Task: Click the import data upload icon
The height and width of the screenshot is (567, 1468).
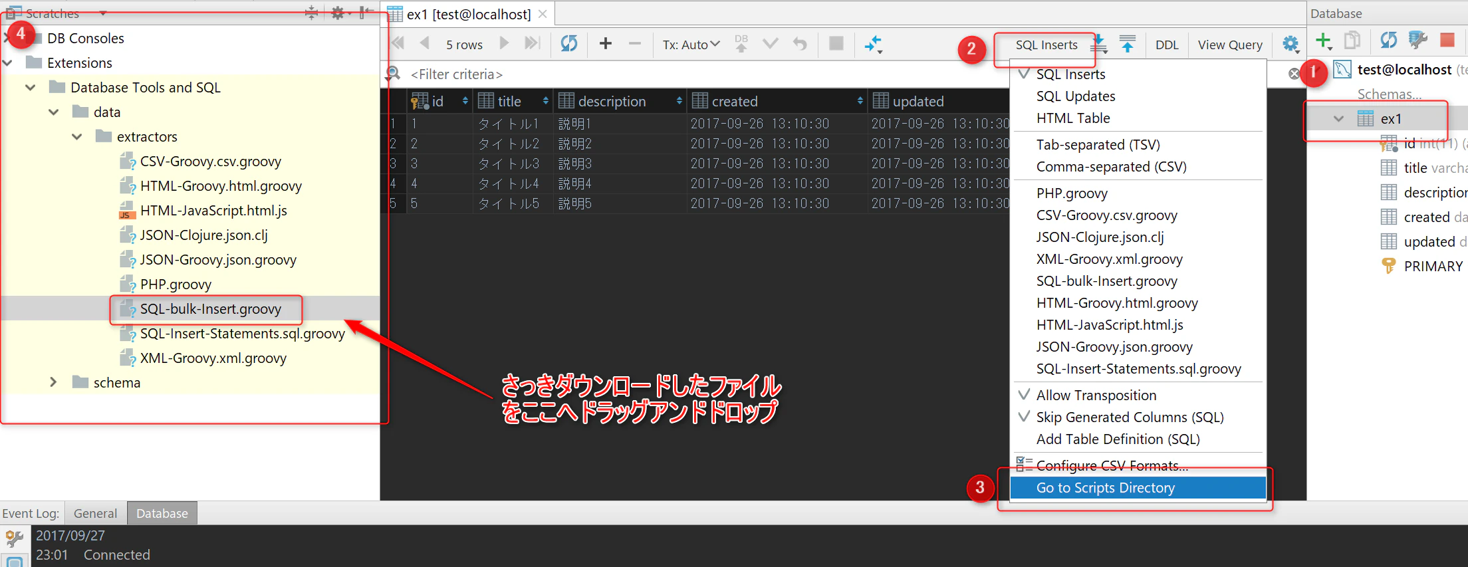Action: (1128, 44)
